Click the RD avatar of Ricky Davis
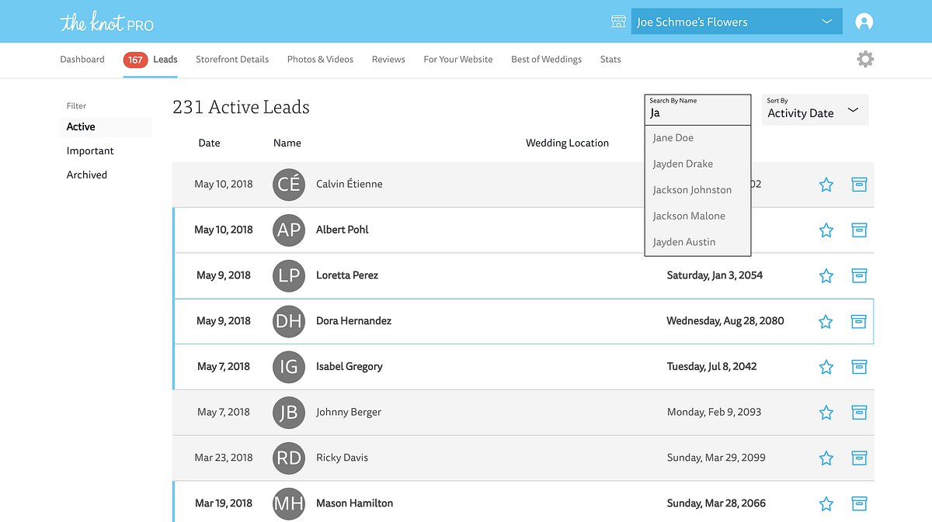Viewport: 932px width, 522px height. tap(289, 458)
